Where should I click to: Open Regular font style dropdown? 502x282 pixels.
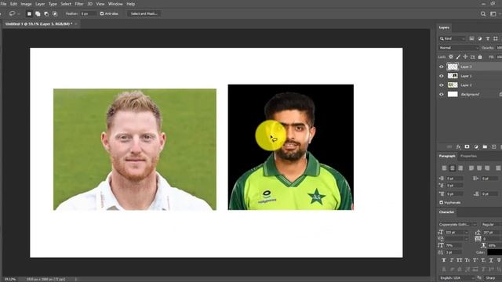coord(492,225)
